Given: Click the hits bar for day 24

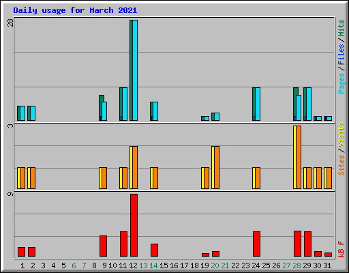Looking at the screenshot, I should tap(254, 104).
